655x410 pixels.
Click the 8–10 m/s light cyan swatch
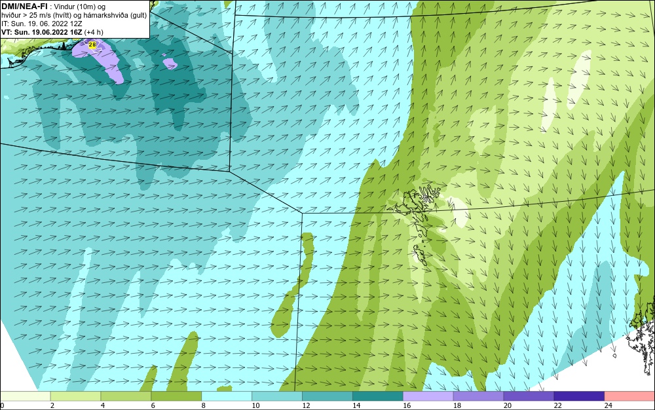[227, 396]
